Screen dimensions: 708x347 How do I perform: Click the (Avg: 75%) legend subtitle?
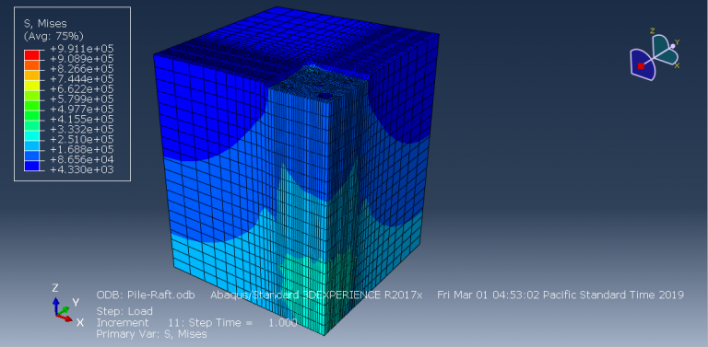(x=53, y=36)
